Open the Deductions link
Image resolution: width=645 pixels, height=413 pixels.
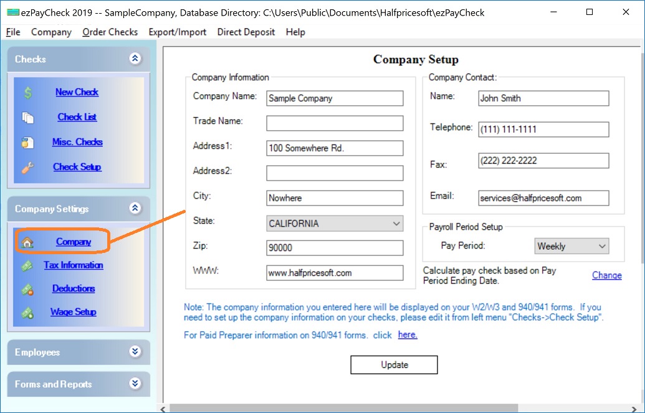pos(74,289)
